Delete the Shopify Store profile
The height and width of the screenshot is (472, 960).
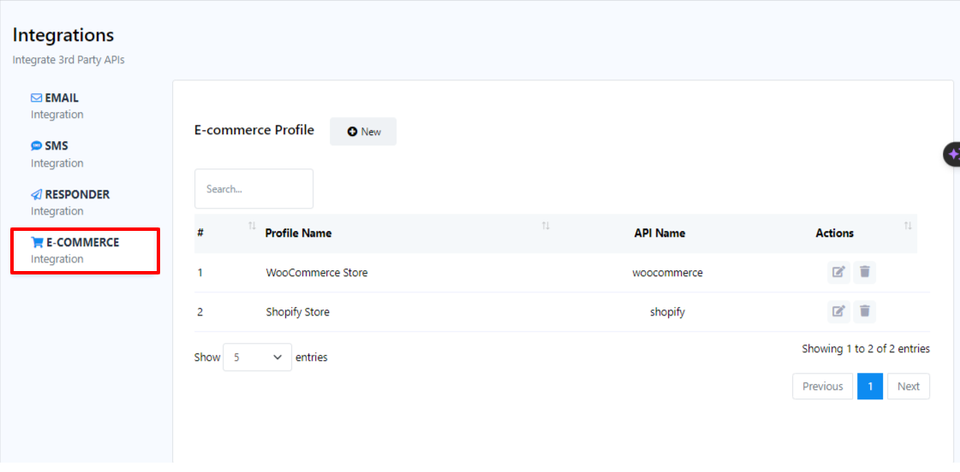(865, 311)
